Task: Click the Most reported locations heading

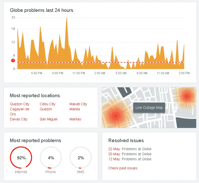Action: (35, 96)
